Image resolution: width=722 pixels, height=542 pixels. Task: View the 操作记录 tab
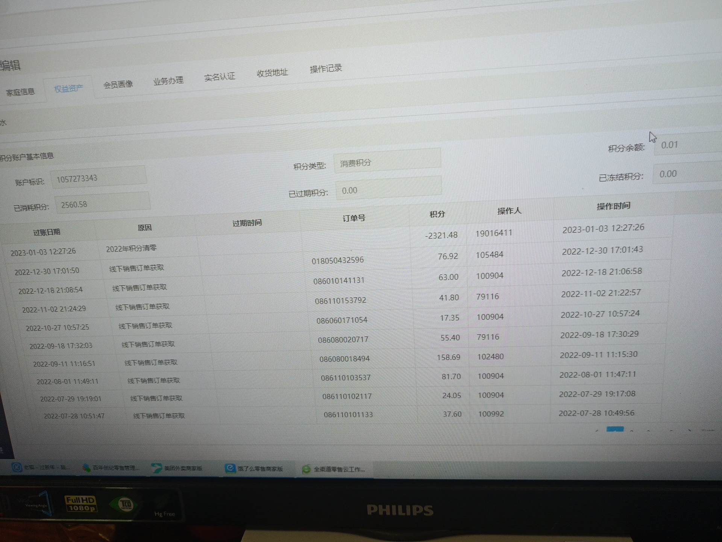pyautogui.click(x=326, y=69)
